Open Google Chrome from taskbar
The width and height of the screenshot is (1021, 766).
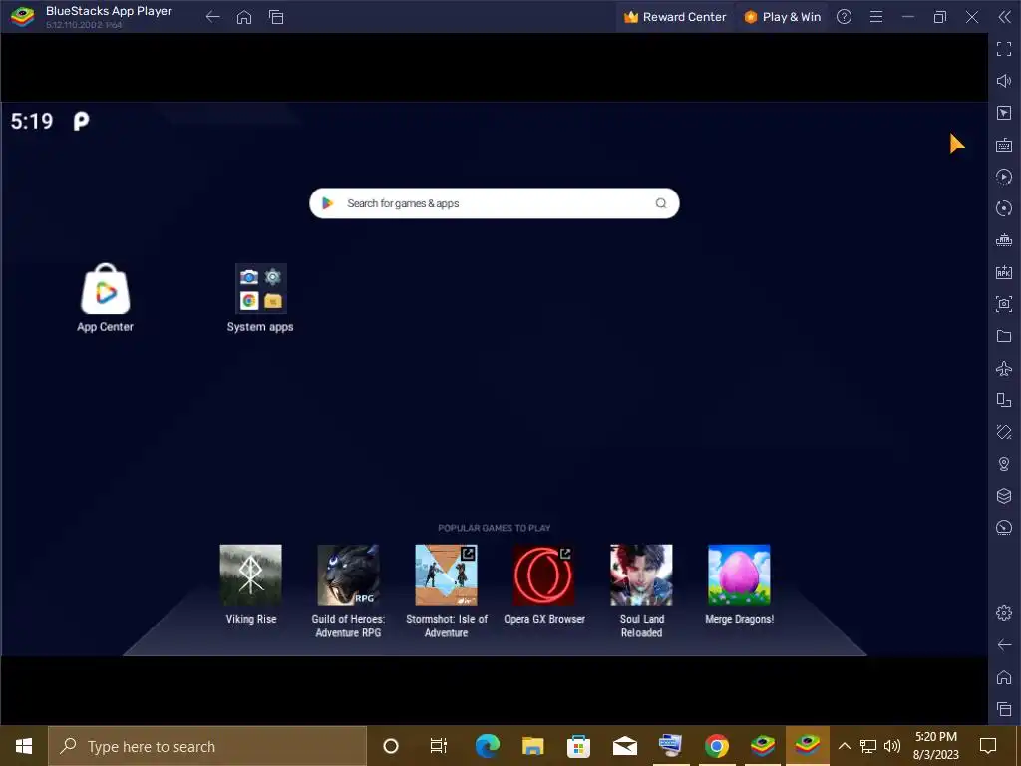coord(716,746)
